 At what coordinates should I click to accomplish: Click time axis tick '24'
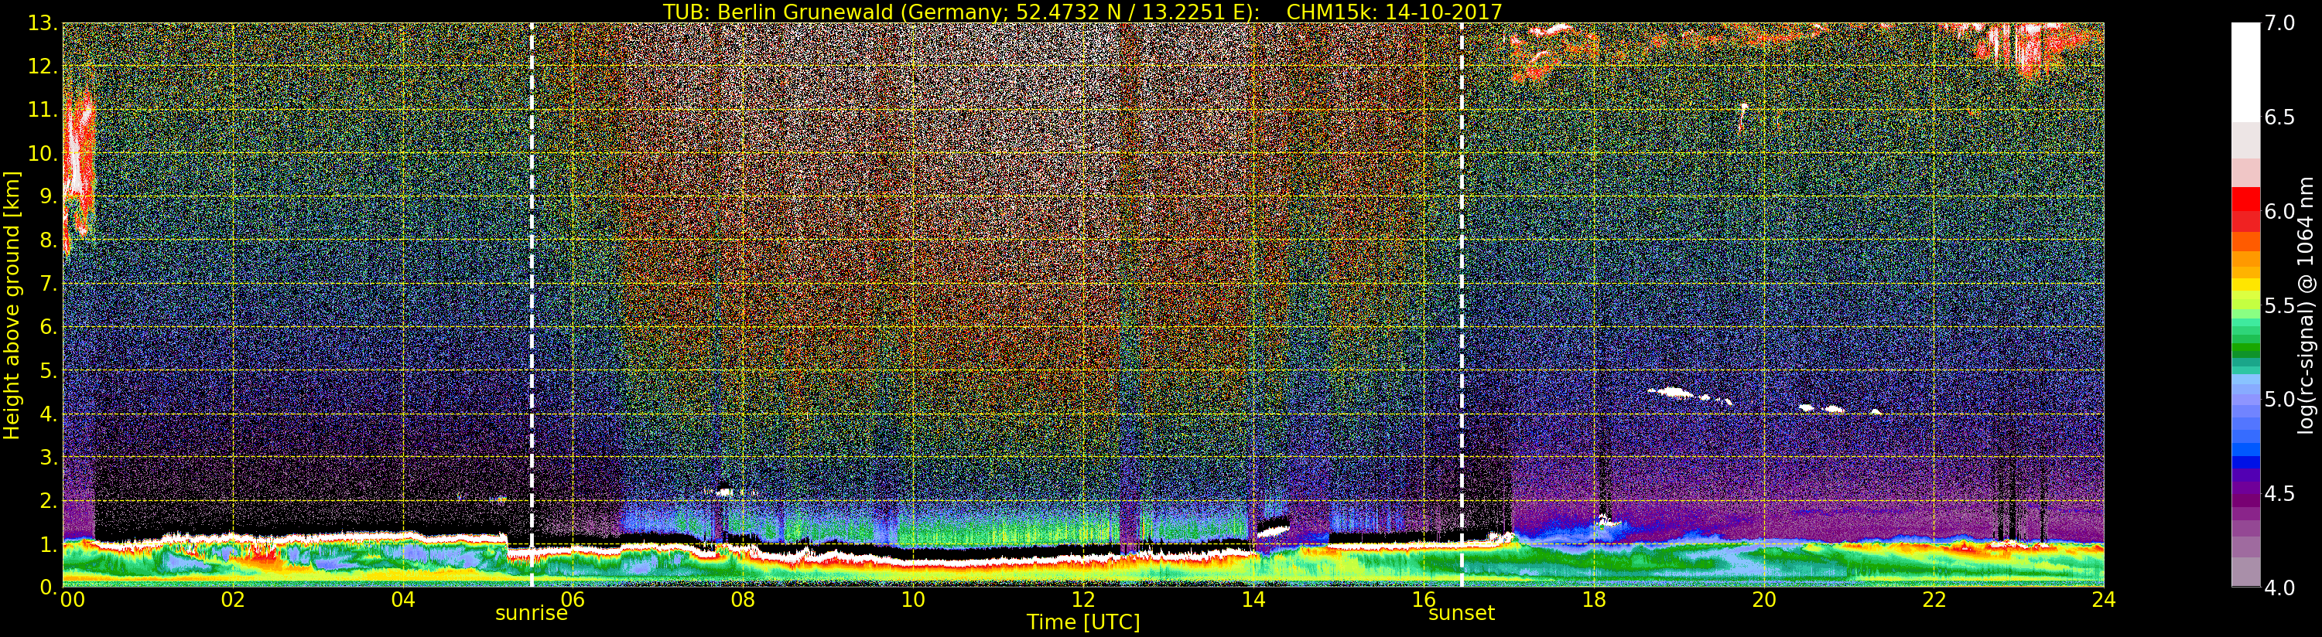click(2104, 599)
